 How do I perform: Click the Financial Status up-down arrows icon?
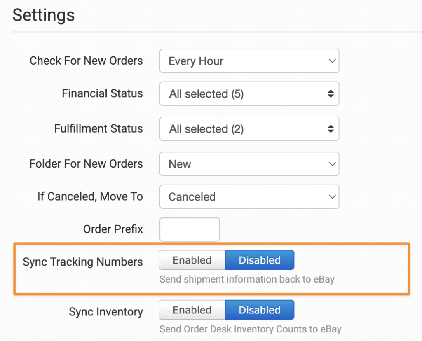pyautogui.click(x=331, y=94)
